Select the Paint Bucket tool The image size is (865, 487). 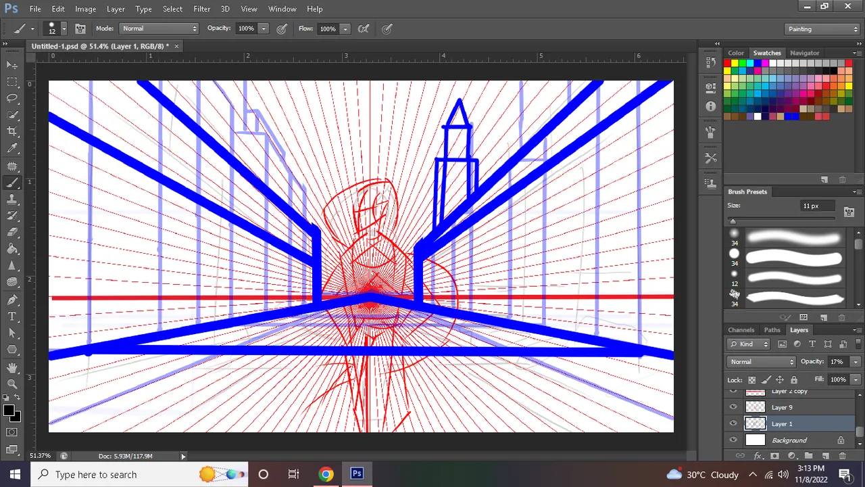[12, 250]
